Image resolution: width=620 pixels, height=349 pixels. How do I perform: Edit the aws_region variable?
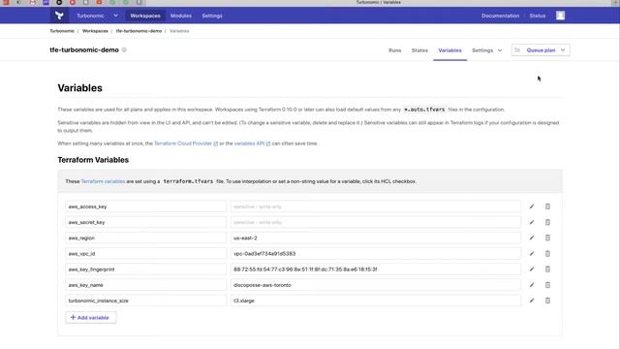(x=532, y=238)
